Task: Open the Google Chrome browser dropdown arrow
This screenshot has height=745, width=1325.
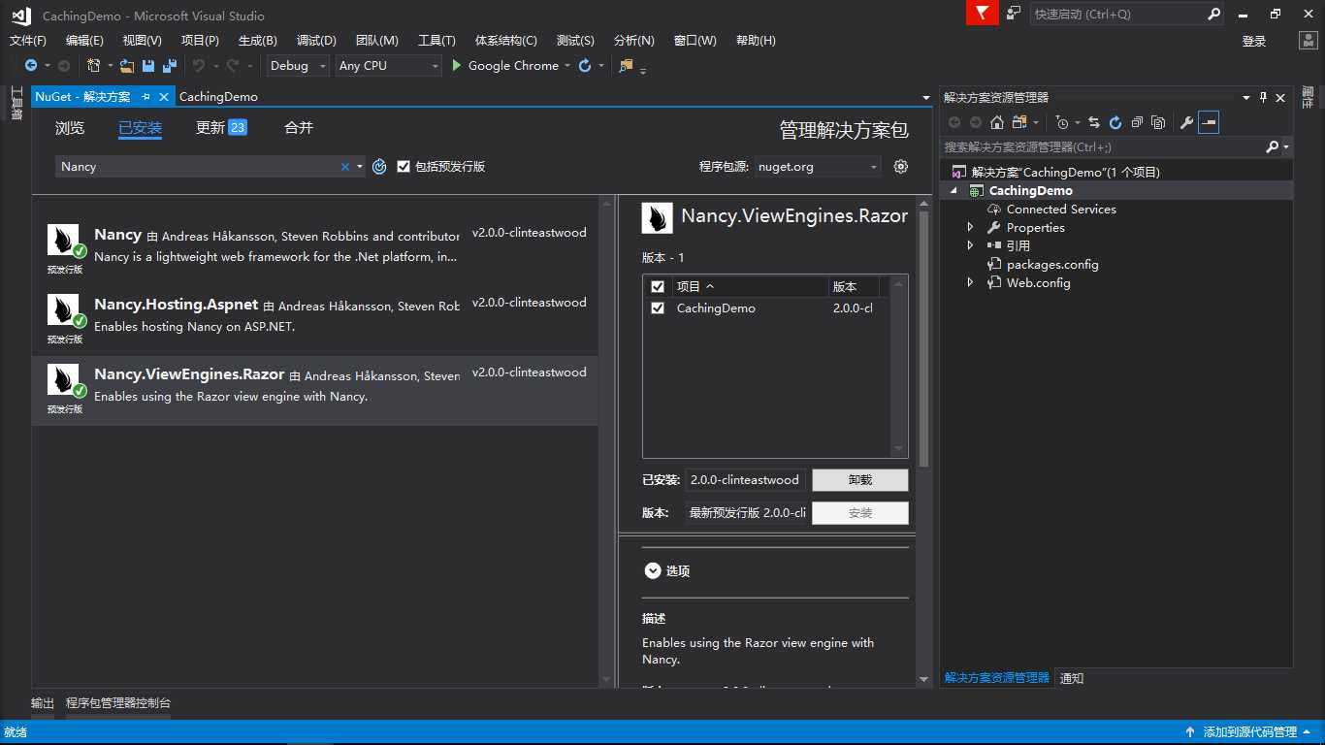Action: point(568,66)
